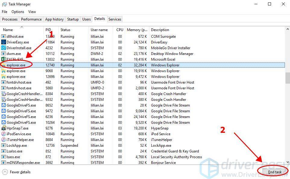Click the EXCEL.EXE process icon
The width and height of the screenshot is (290, 179).
(x=4, y=59)
